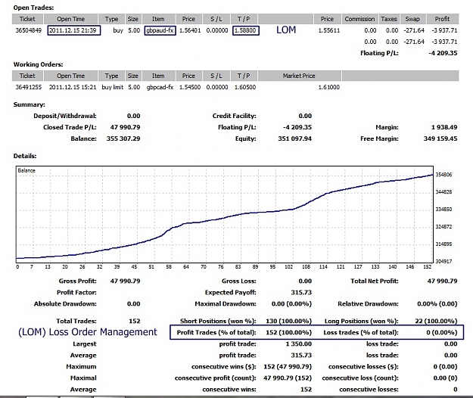This screenshot has height=398, width=473.
Task: Click the Balance chart label
Action: (26, 170)
